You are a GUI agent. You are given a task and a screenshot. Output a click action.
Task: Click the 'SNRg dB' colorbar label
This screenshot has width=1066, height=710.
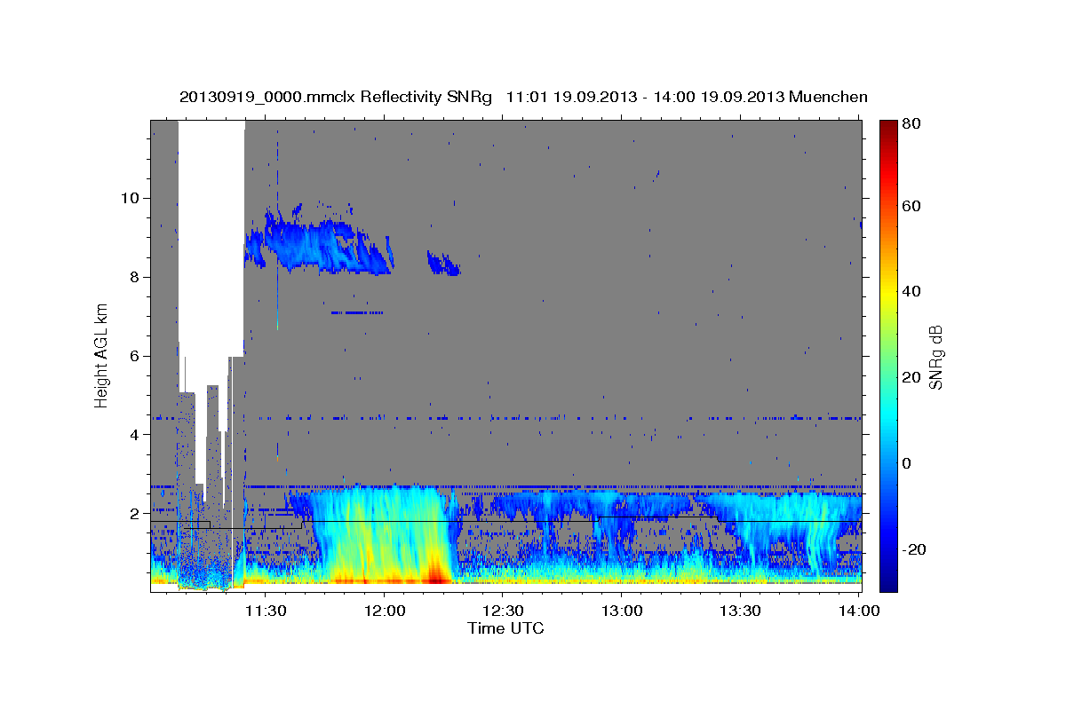pos(935,356)
